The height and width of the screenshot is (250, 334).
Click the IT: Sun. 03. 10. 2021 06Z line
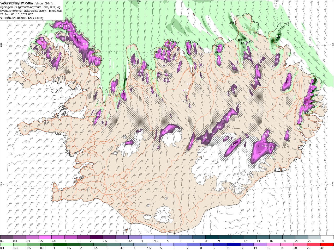coord(17,14)
